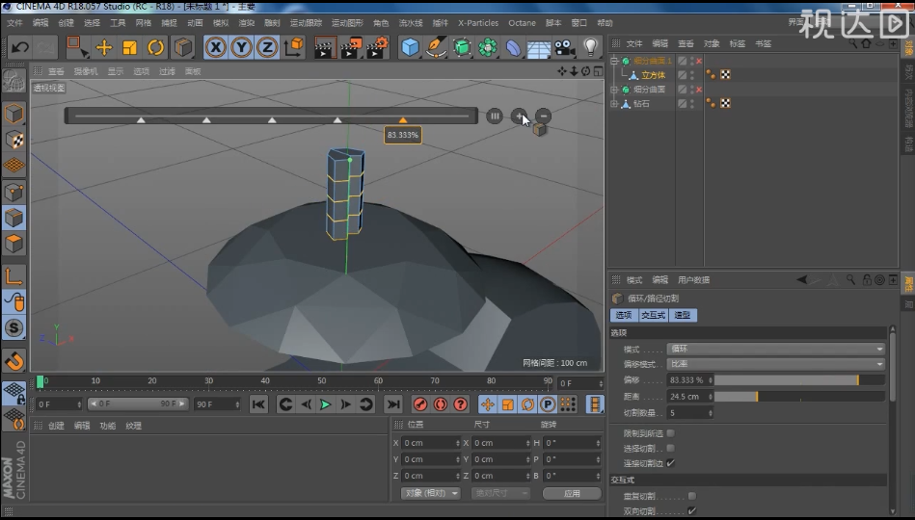Viewport: 915px width, 520px height.
Task: Open the viewport 摄像机 menu
Action: click(86, 71)
